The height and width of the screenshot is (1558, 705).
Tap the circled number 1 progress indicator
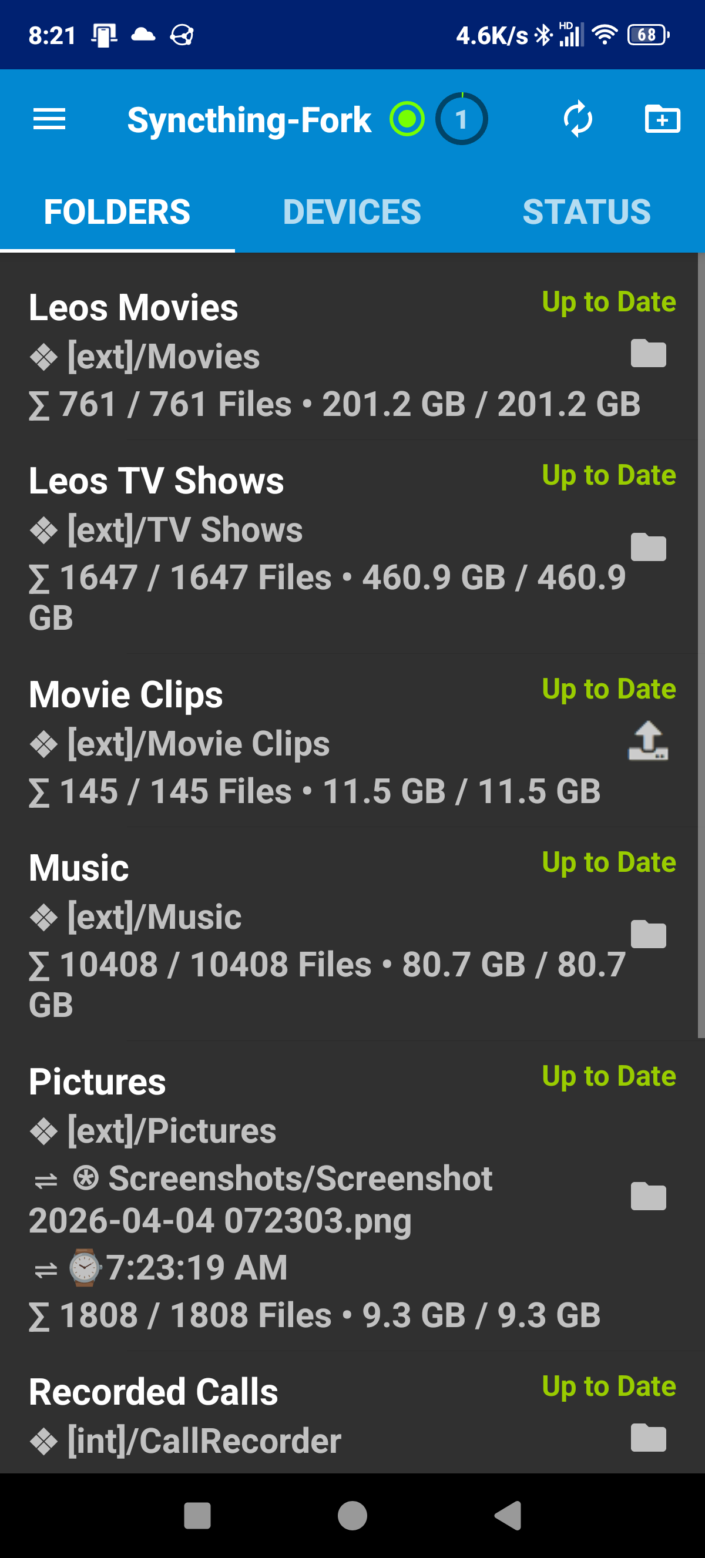pyautogui.click(x=461, y=119)
